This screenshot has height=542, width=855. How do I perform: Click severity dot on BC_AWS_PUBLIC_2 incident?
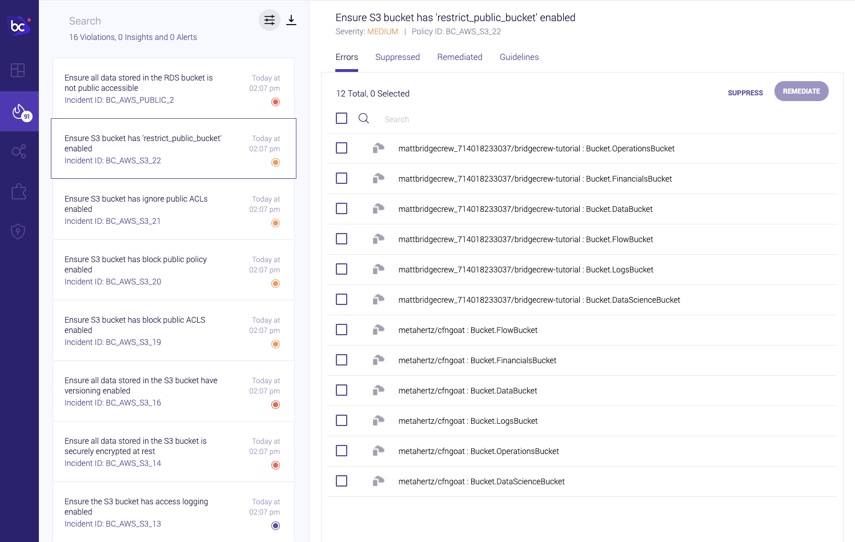pyautogui.click(x=275, y=102)
